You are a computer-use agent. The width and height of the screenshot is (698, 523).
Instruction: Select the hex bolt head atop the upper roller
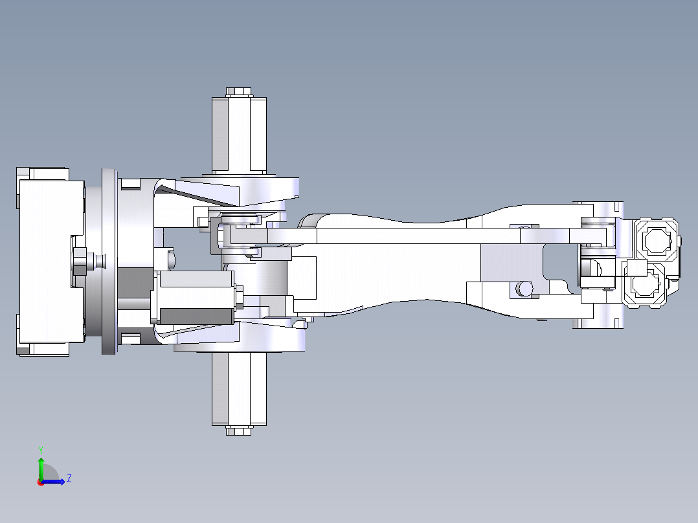pos(238,92)
